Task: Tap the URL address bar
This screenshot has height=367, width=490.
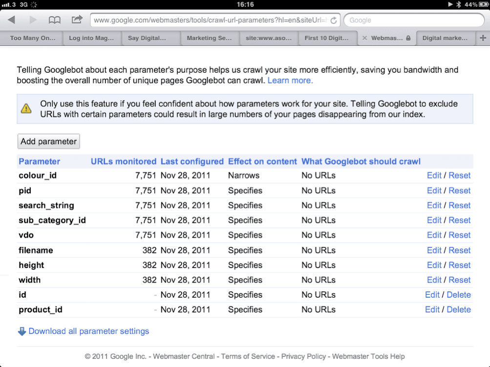Action: tap(210, 20)
